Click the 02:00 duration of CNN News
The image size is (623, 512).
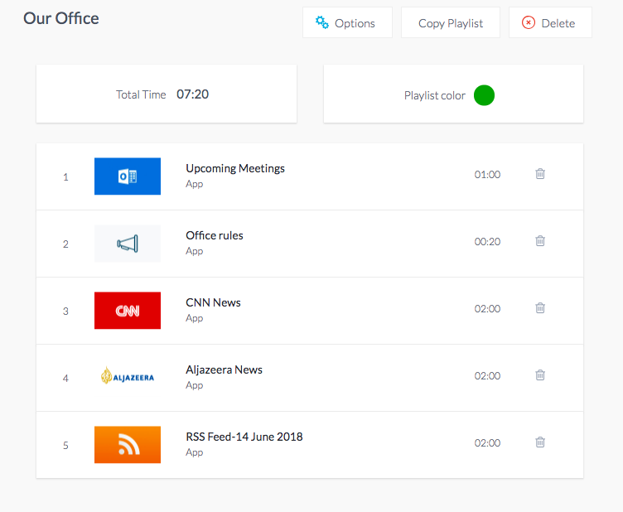[x=487, y=309]
